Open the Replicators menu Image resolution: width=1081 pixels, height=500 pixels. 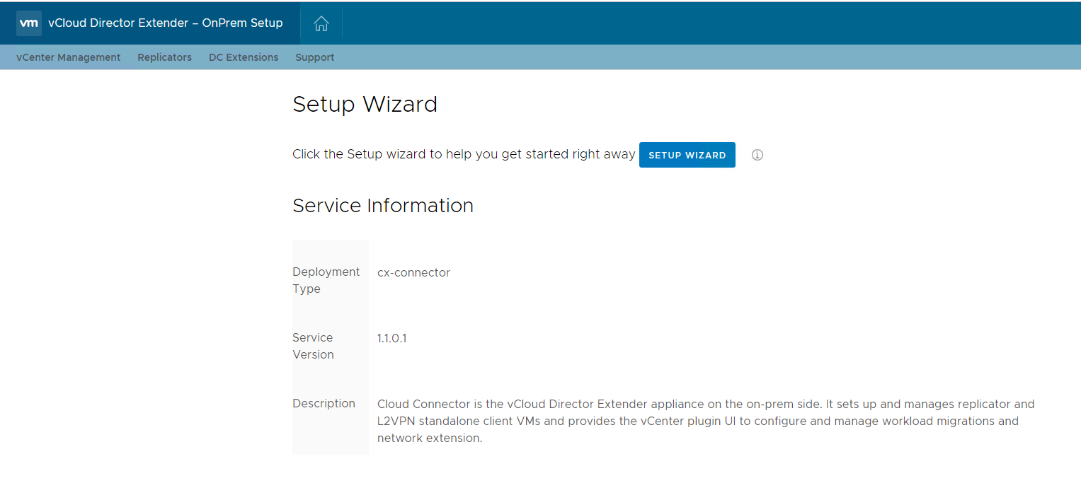pos(164,57)
